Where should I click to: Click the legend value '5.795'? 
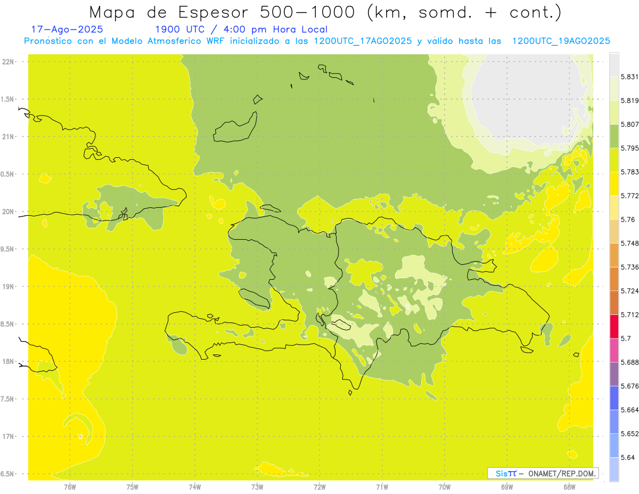(629, 148)
